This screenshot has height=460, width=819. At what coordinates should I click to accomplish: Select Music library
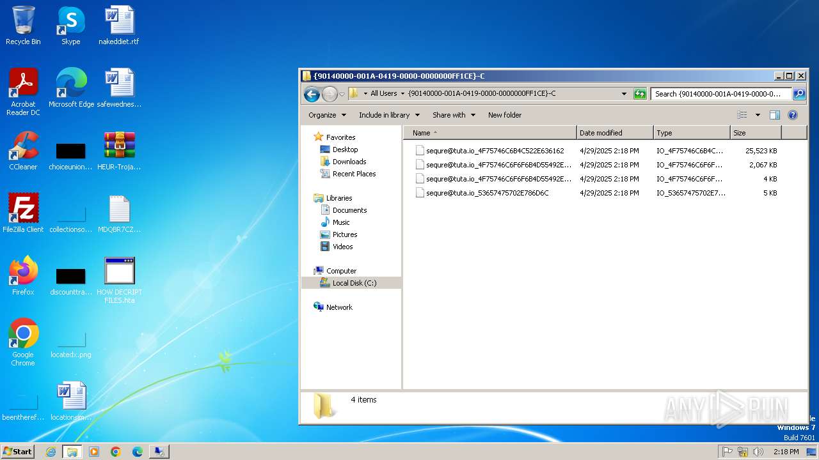(341, 222)
